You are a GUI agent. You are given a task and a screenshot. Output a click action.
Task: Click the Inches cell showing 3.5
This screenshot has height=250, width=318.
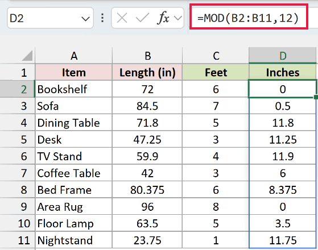click(283, 223)
